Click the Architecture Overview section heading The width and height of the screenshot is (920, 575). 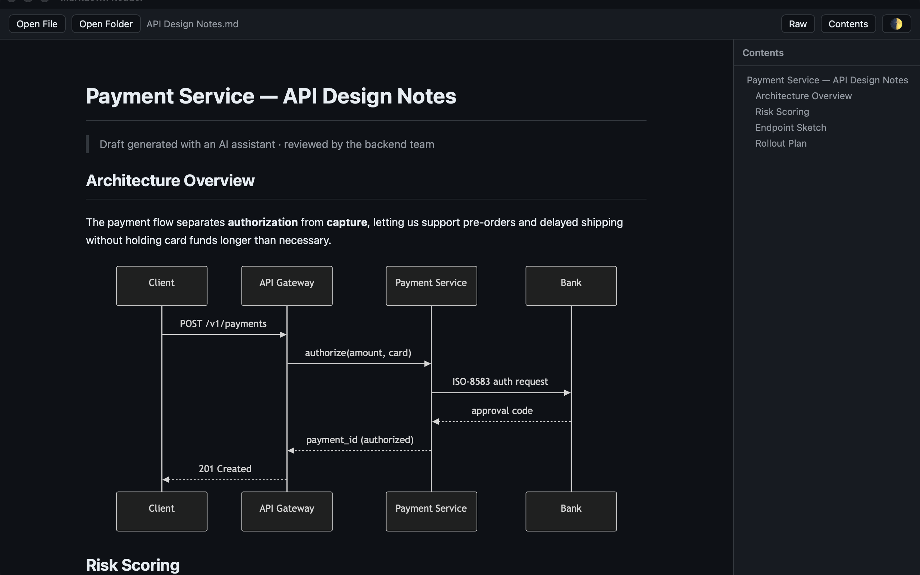170,181
